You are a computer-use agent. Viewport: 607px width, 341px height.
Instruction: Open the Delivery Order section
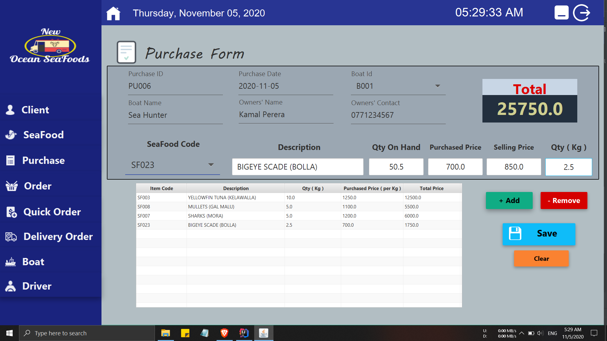pyautogui.click(x=58, y=236)
